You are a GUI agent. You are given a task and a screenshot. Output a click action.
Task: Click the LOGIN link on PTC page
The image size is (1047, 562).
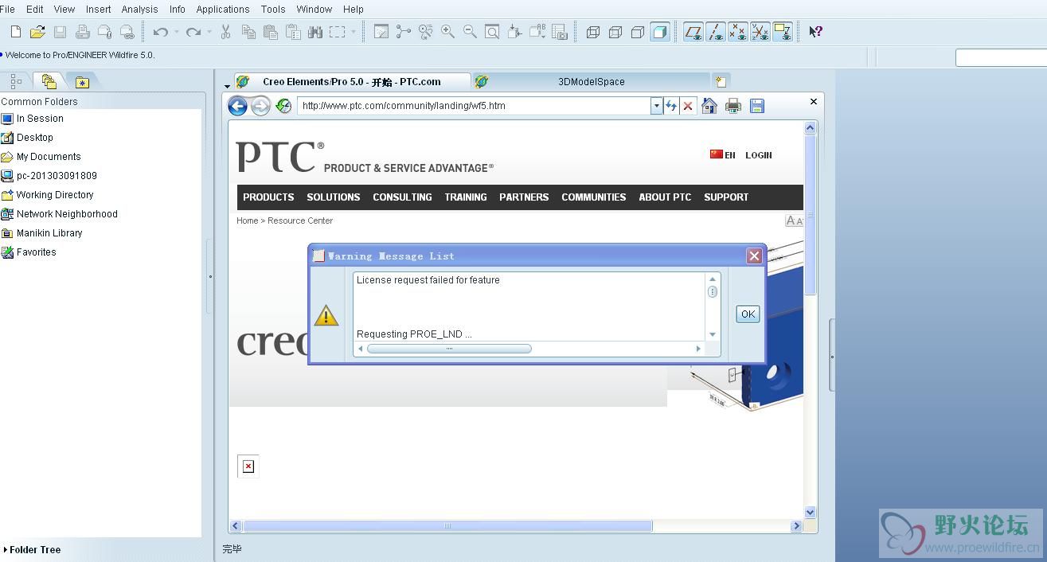point(759,155)
